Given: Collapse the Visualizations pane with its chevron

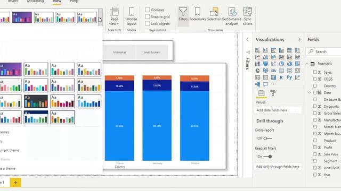Looking at the screenshot, I should (x=299, y=39).
